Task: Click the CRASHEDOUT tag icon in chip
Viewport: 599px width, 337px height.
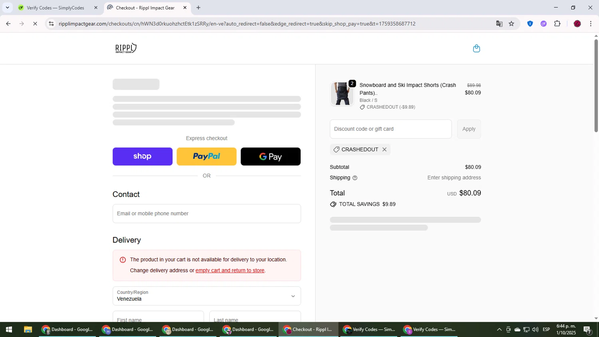Action: [x=336, y=149]
